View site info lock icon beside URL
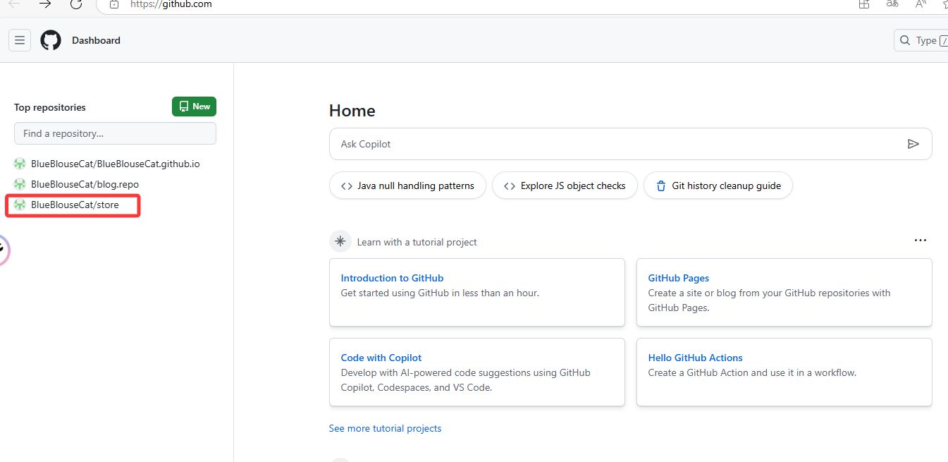The width and height of the screenshot is (948, 462). click(x=115, y=4)
